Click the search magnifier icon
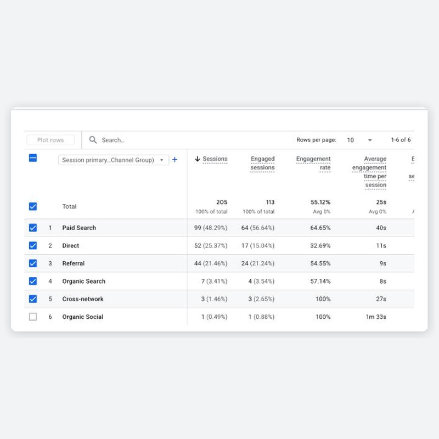Image resolution: width=439 pixels, height=439 pixels. pos(93,140)
